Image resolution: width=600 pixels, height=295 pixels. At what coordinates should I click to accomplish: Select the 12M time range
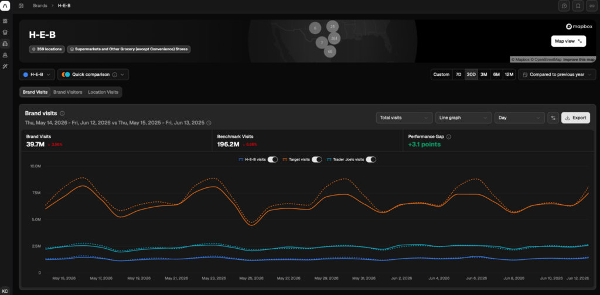pos(509,74)
